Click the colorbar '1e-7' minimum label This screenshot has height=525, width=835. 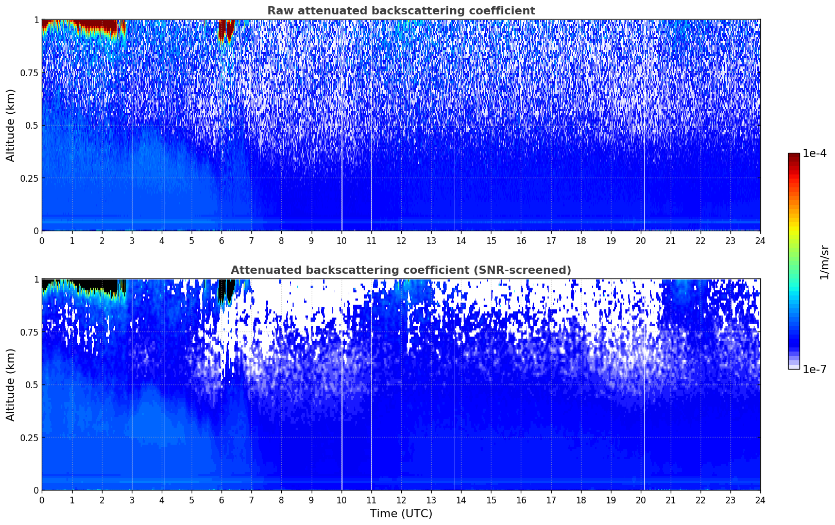814,370
